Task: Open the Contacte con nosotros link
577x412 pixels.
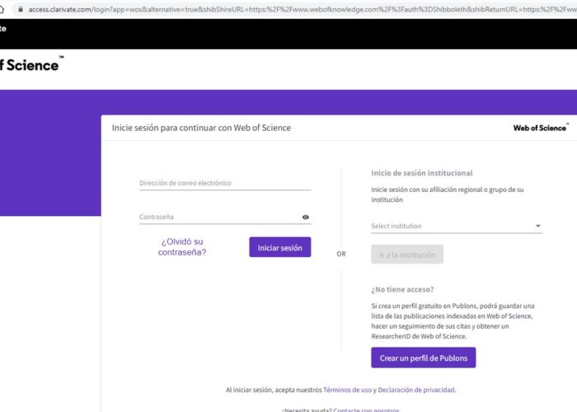Action: [366, 410]
